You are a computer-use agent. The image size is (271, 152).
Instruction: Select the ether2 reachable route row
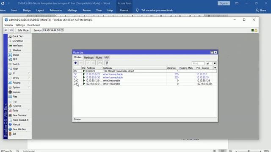click(x=145, y=81)
